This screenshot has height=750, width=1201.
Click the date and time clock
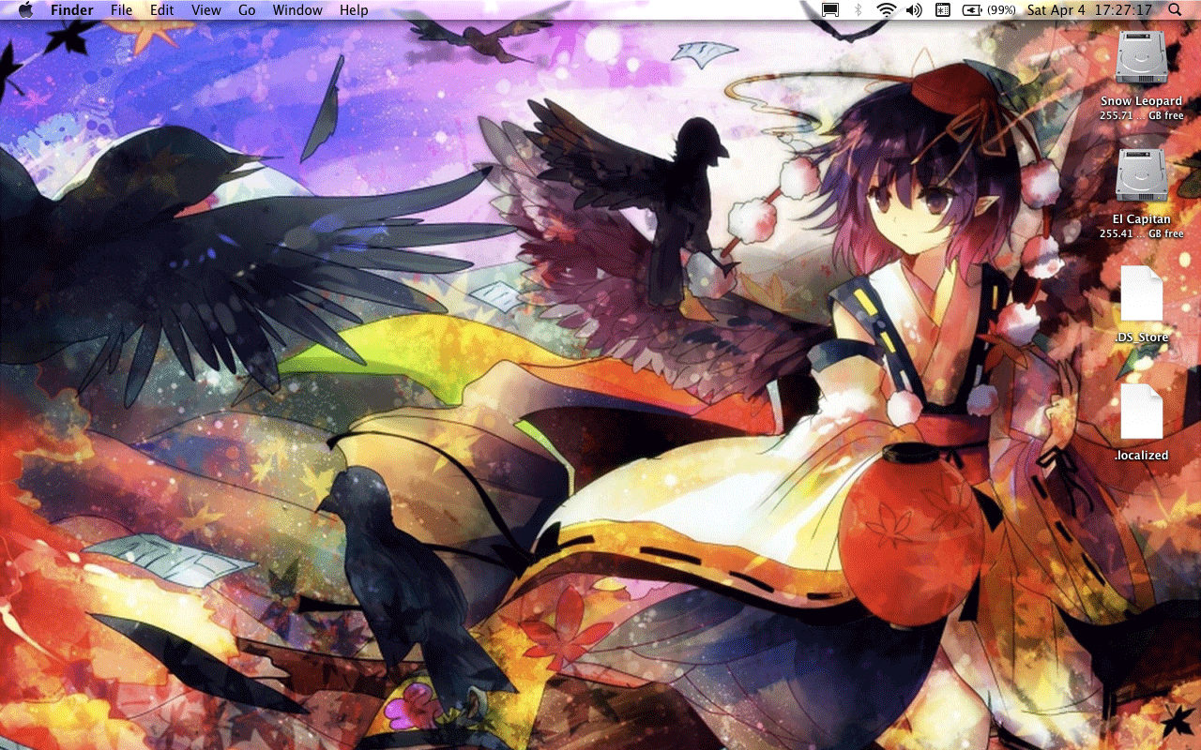tap(1089, 10)
